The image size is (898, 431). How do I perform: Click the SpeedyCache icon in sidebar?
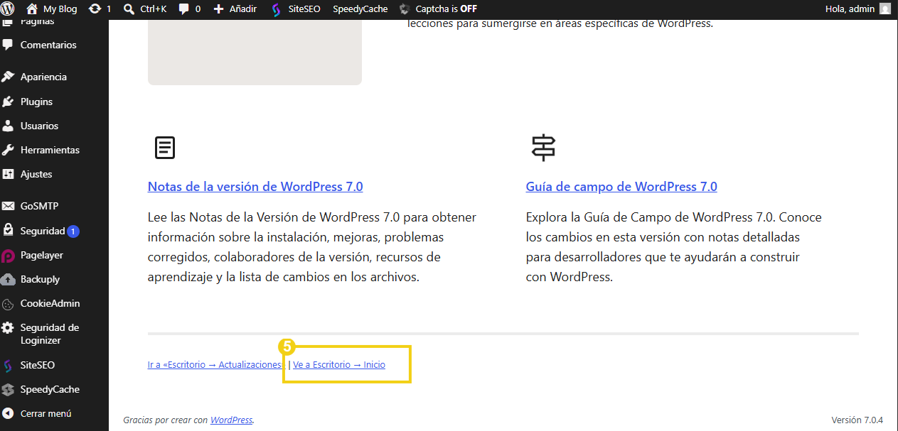(x=8, y=389)
